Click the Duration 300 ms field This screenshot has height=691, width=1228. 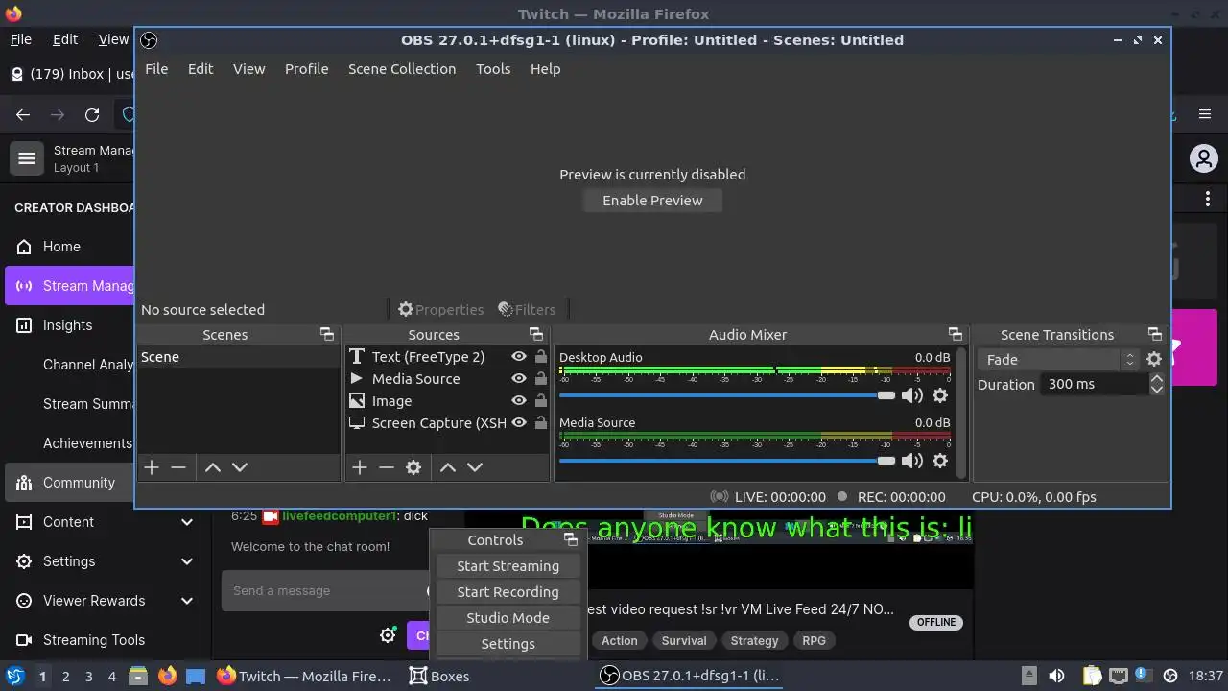1095,384
